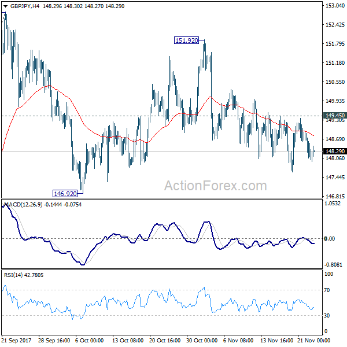This screenshot has height=347, width=347.
Task: Click the 149.935 price axis value
Action: [x=335, y=101]
